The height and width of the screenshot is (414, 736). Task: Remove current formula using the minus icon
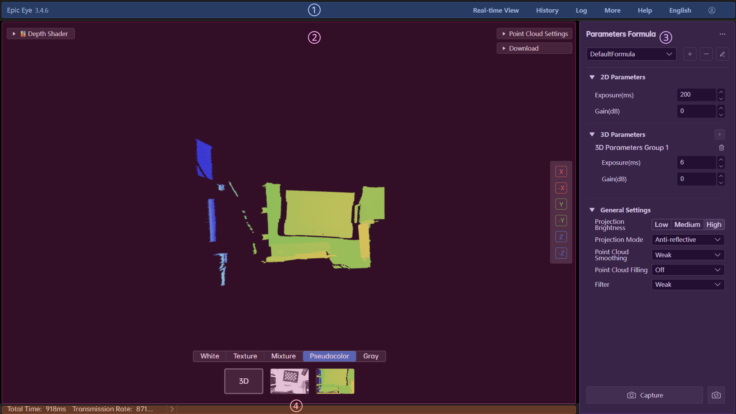click(706, 54)
